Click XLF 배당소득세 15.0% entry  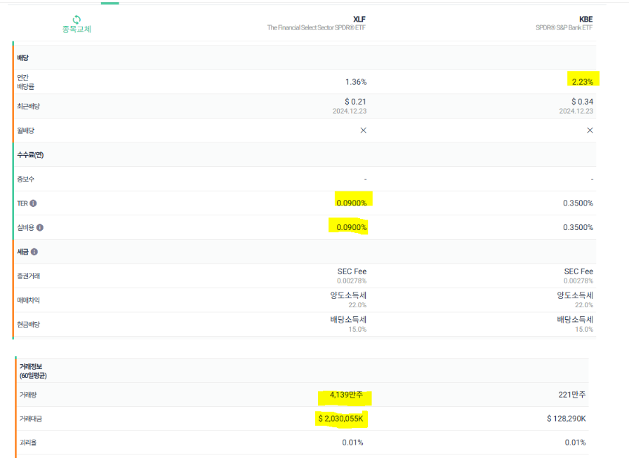(348, 324)
